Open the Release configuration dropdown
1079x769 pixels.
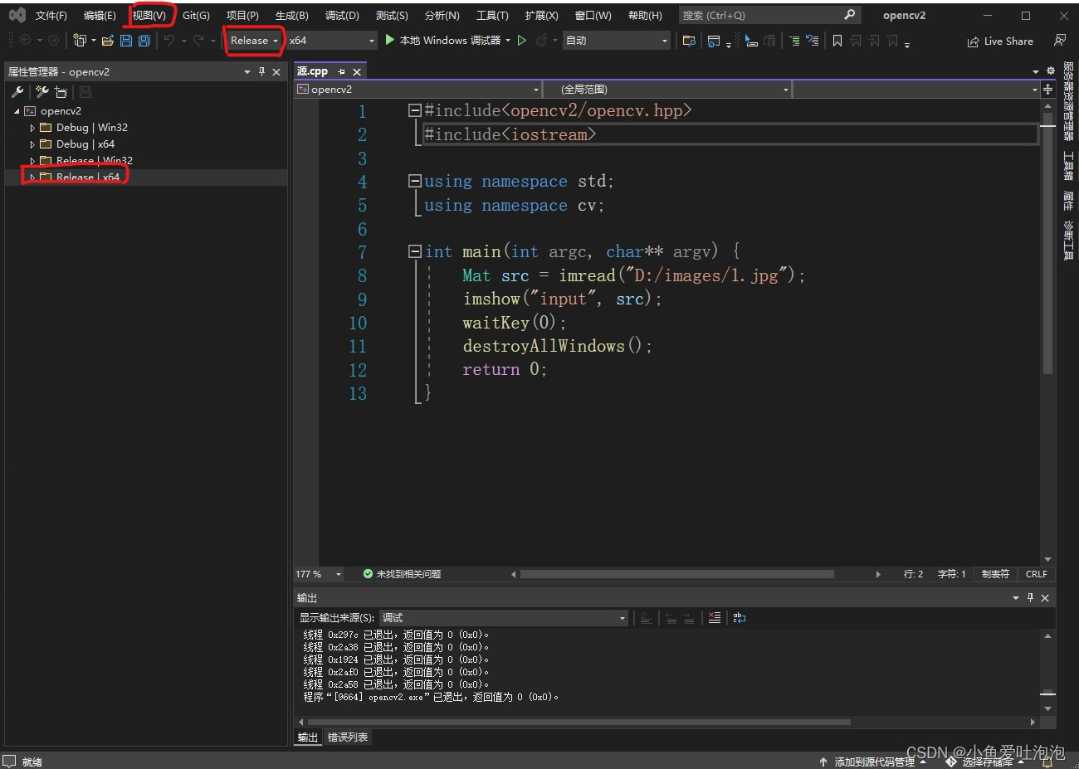(254, 41)
